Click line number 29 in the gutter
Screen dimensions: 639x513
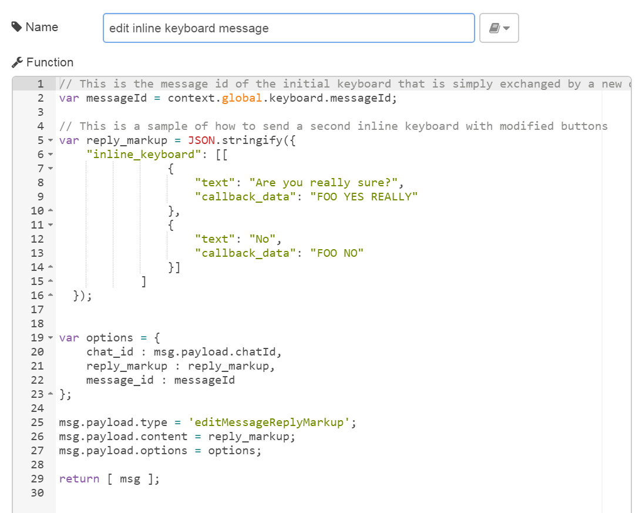click(37, 479)
